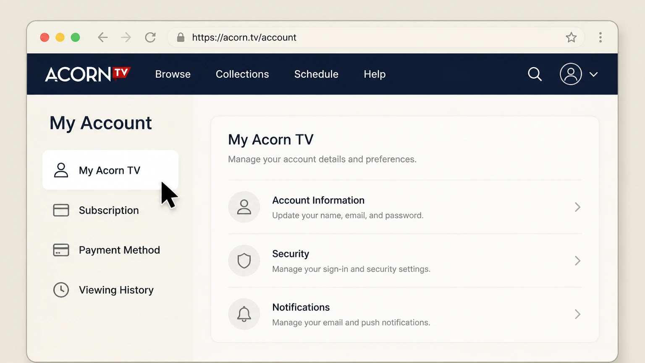The height and width of the screenshot is (363, 645).
Task: Click the profile avatar icon in header
Action: (571, 74)
